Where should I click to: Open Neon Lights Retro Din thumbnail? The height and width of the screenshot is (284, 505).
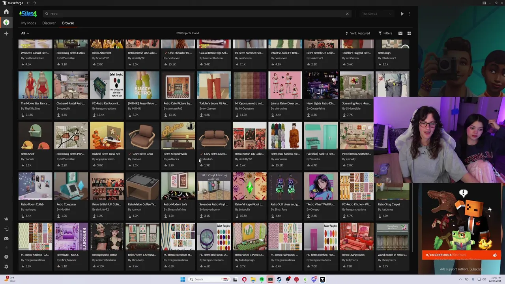tap(321, 85)
